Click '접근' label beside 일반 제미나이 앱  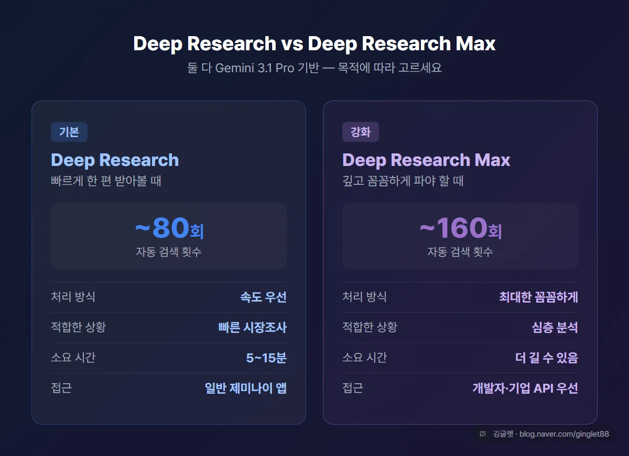click(61, 388)
